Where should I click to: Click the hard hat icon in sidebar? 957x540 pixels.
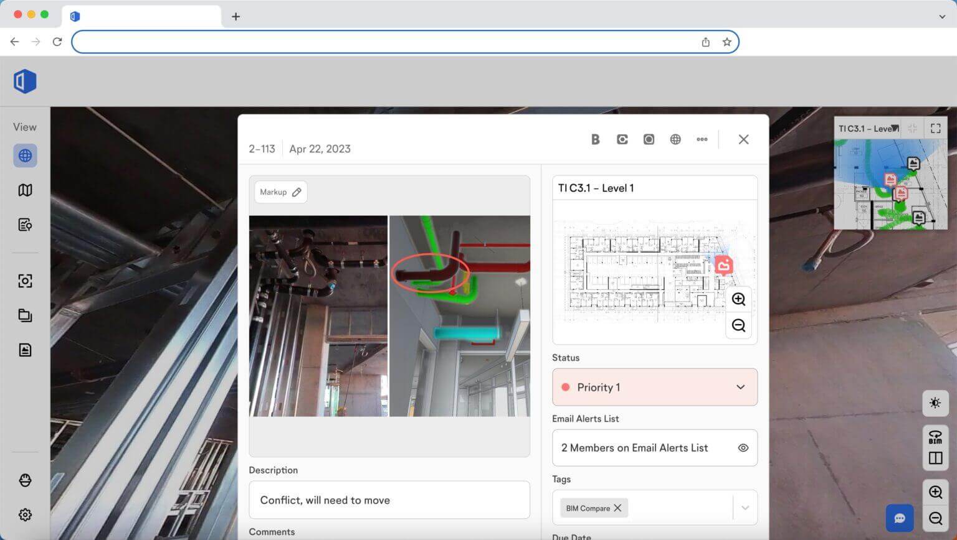pos(25,480)
